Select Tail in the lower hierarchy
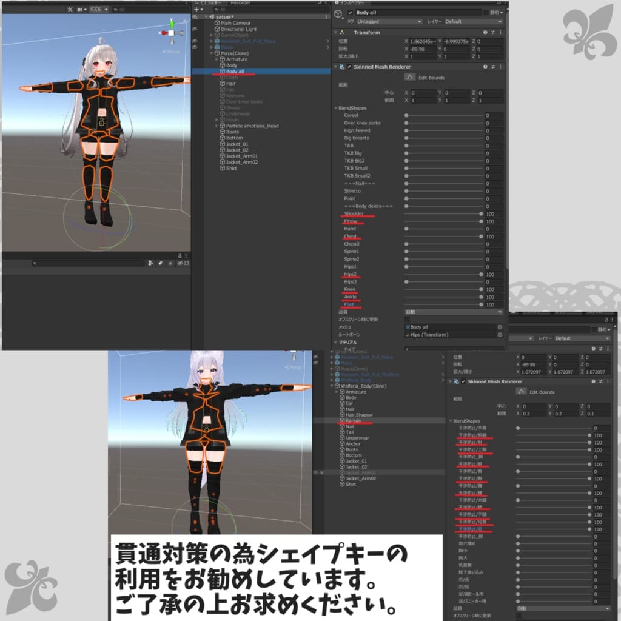 [350, 432]
